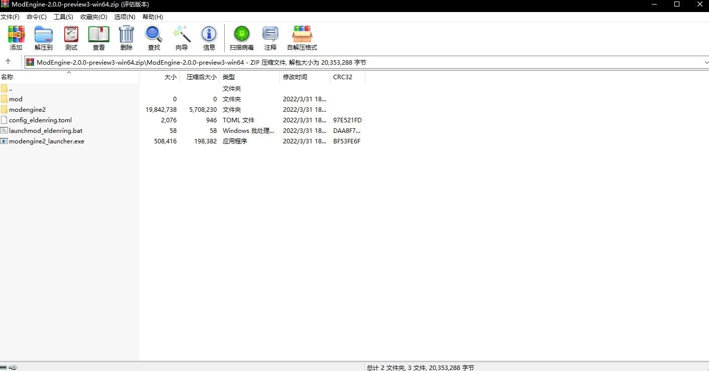Screen dimensions: 709x371
Task: Open the 选项(N) menu
Action: tap(124, 17)
